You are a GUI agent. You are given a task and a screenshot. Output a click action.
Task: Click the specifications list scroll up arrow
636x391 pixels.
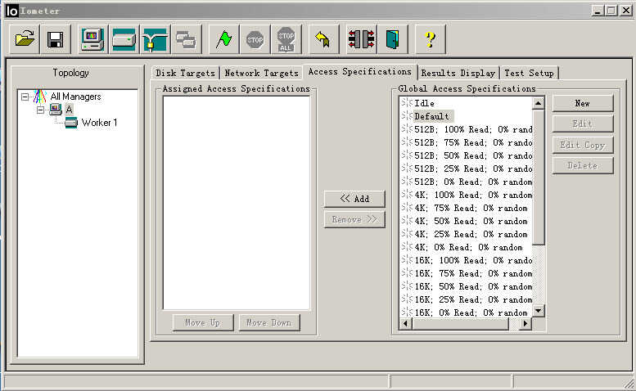[539, 103]
